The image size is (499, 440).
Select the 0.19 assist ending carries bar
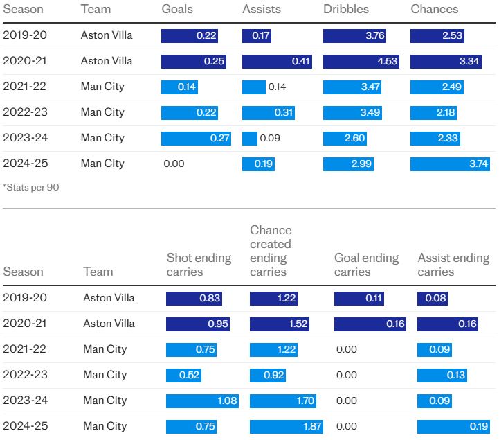coord(453,427)
